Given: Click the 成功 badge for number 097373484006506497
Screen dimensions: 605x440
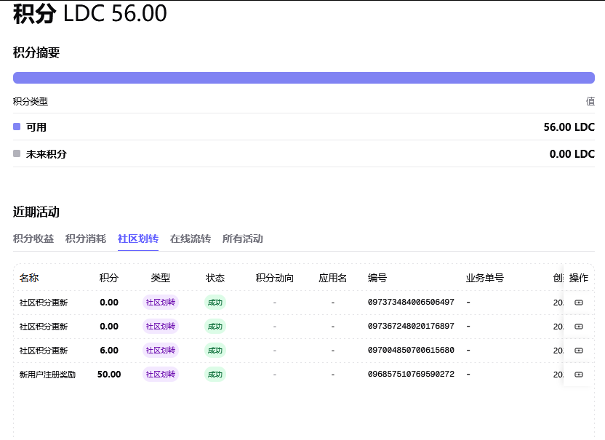Looking at the screenshot, I should pyautogui.click(x=215, y=303).
